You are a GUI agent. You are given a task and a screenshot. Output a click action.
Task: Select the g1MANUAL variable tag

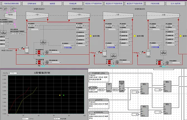pyautogui.click(x=99, y=112)
